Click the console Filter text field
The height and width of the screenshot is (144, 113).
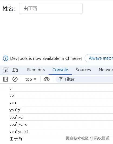[84, 79]
